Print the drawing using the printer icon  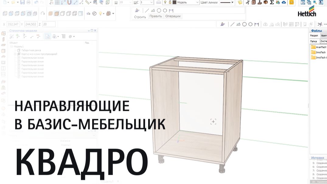(29, 2)
